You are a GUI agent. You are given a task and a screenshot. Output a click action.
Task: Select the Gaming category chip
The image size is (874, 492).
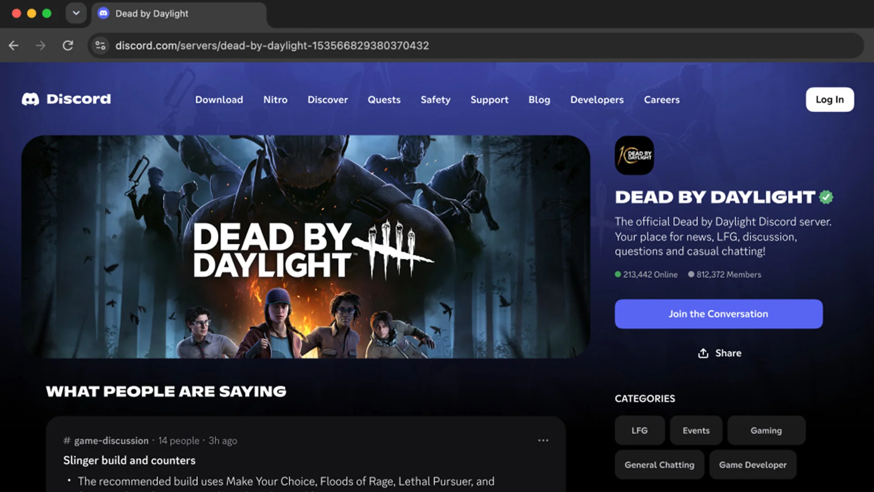click(766, 430)
